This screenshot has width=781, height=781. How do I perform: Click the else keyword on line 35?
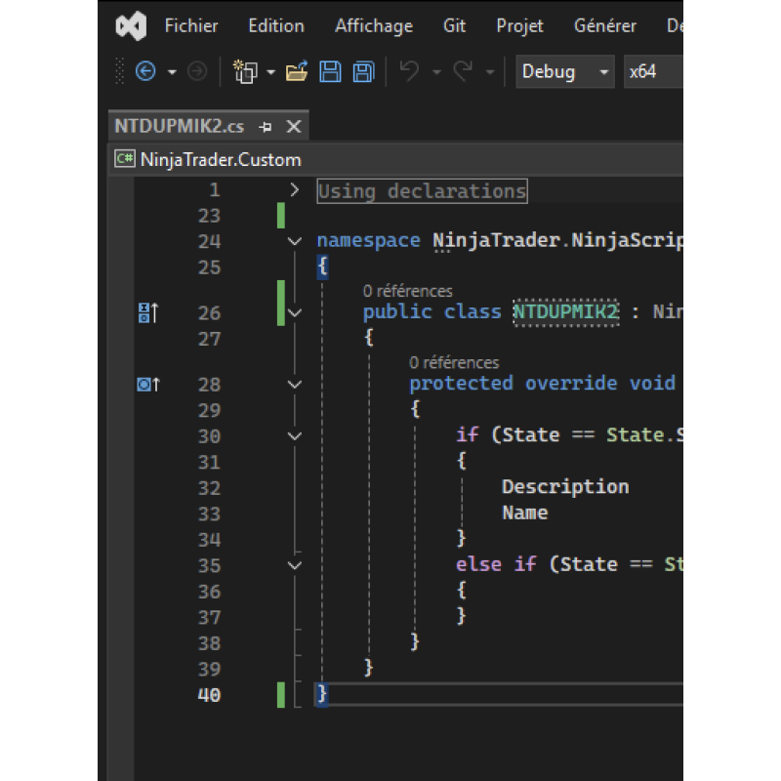click(x=478, y=565)
